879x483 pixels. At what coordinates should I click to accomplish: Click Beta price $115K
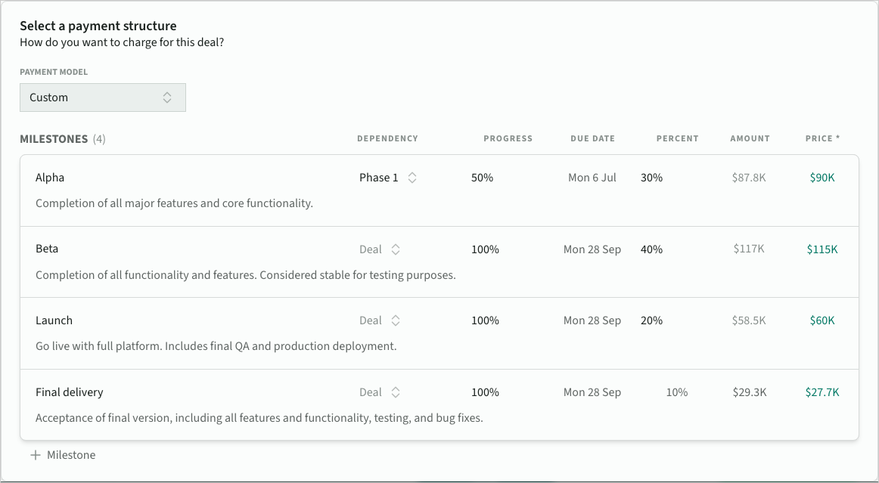click(x=822, y=249)
